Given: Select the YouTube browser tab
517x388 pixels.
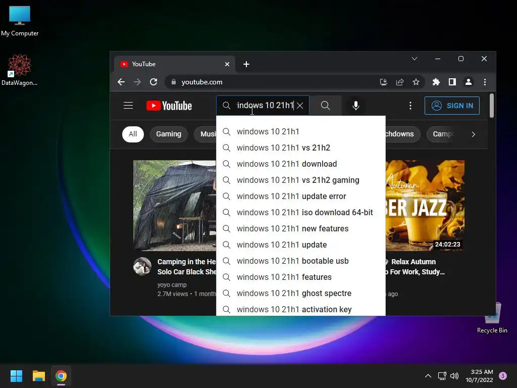Looking at the screenshot, I should point(175,64).
